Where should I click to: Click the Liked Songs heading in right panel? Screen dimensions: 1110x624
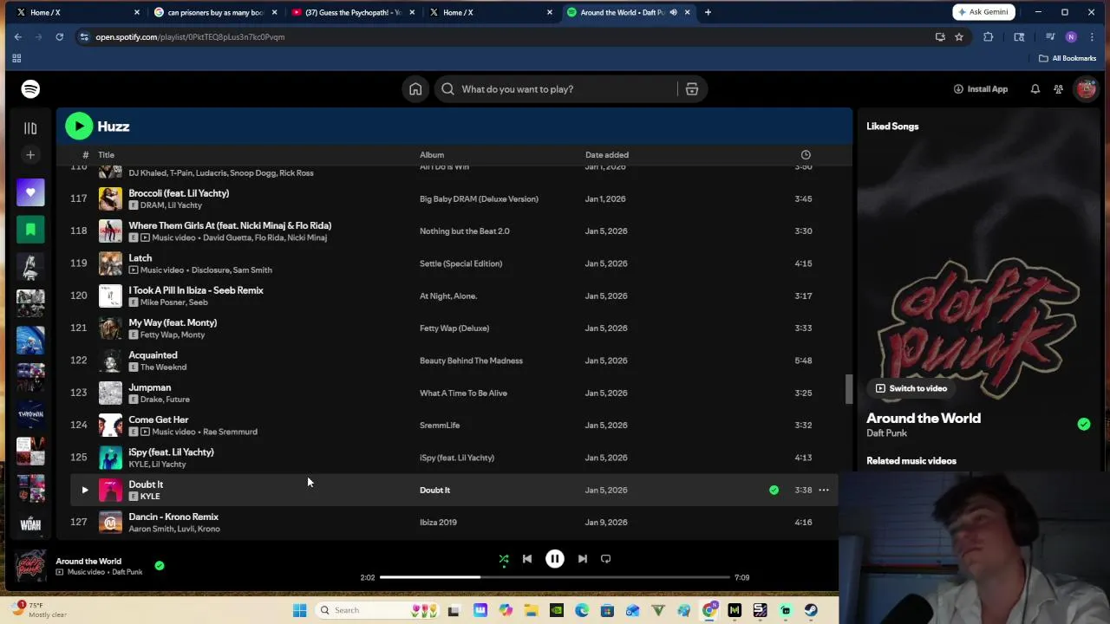pyautogui.click(x=892, y=127)
